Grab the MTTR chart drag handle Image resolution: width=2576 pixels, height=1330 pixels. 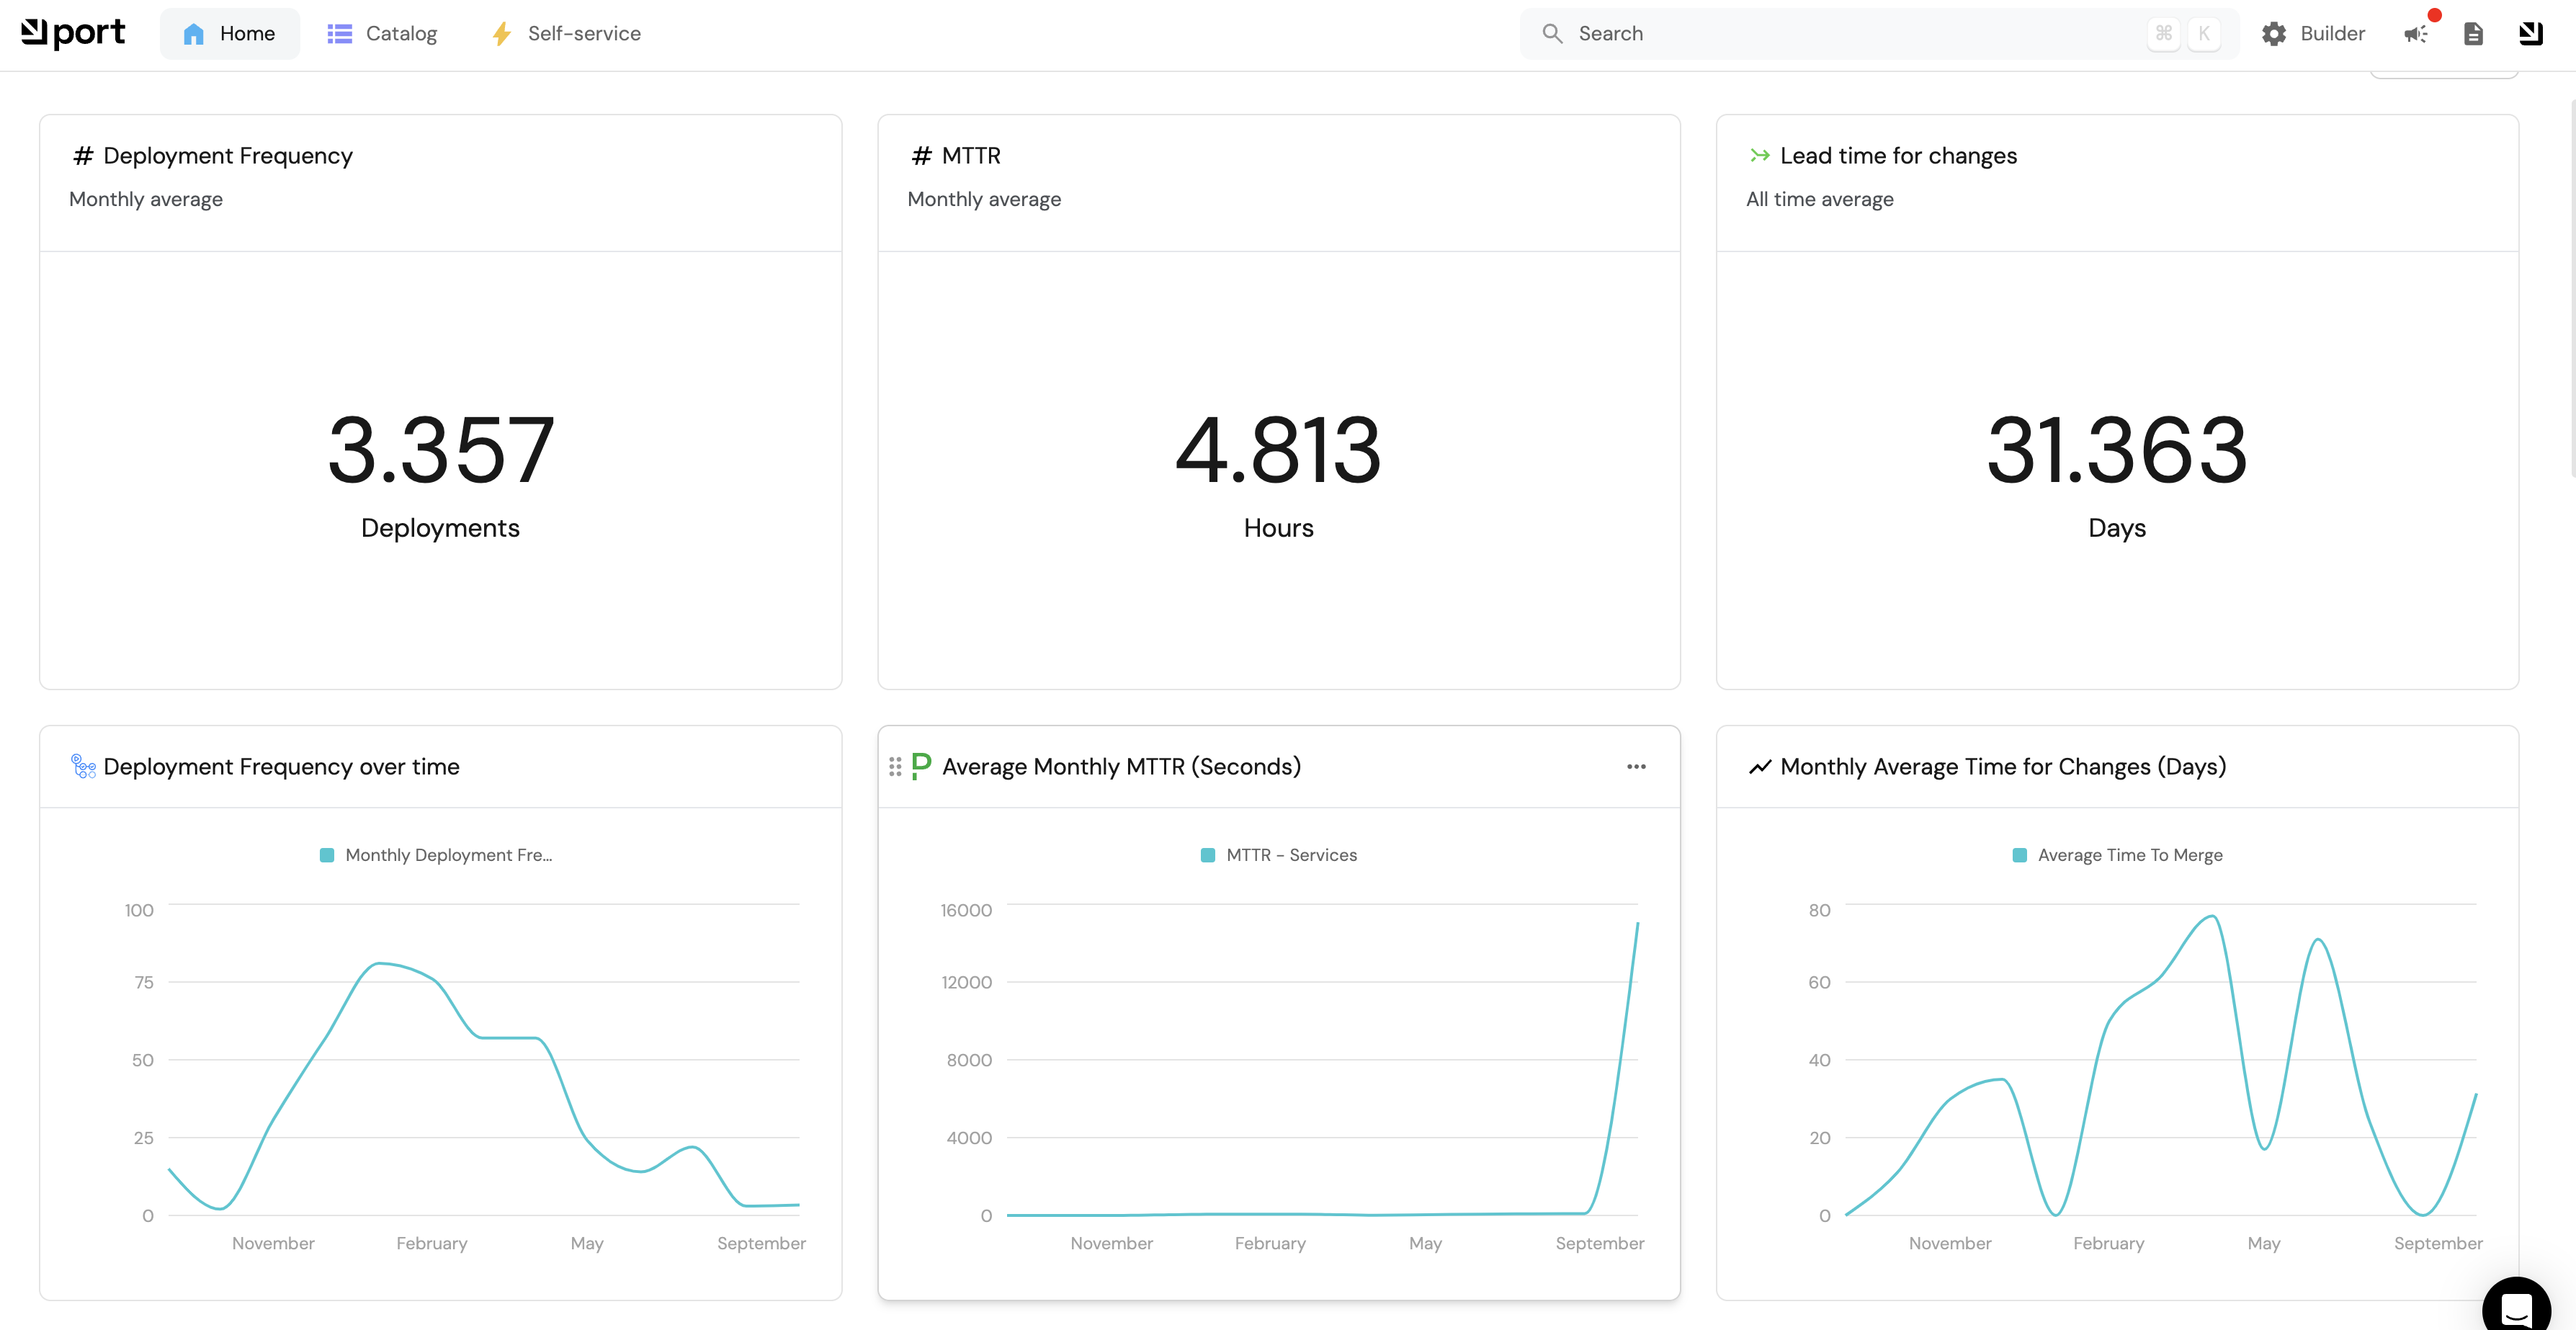click(x=895, y=766)
